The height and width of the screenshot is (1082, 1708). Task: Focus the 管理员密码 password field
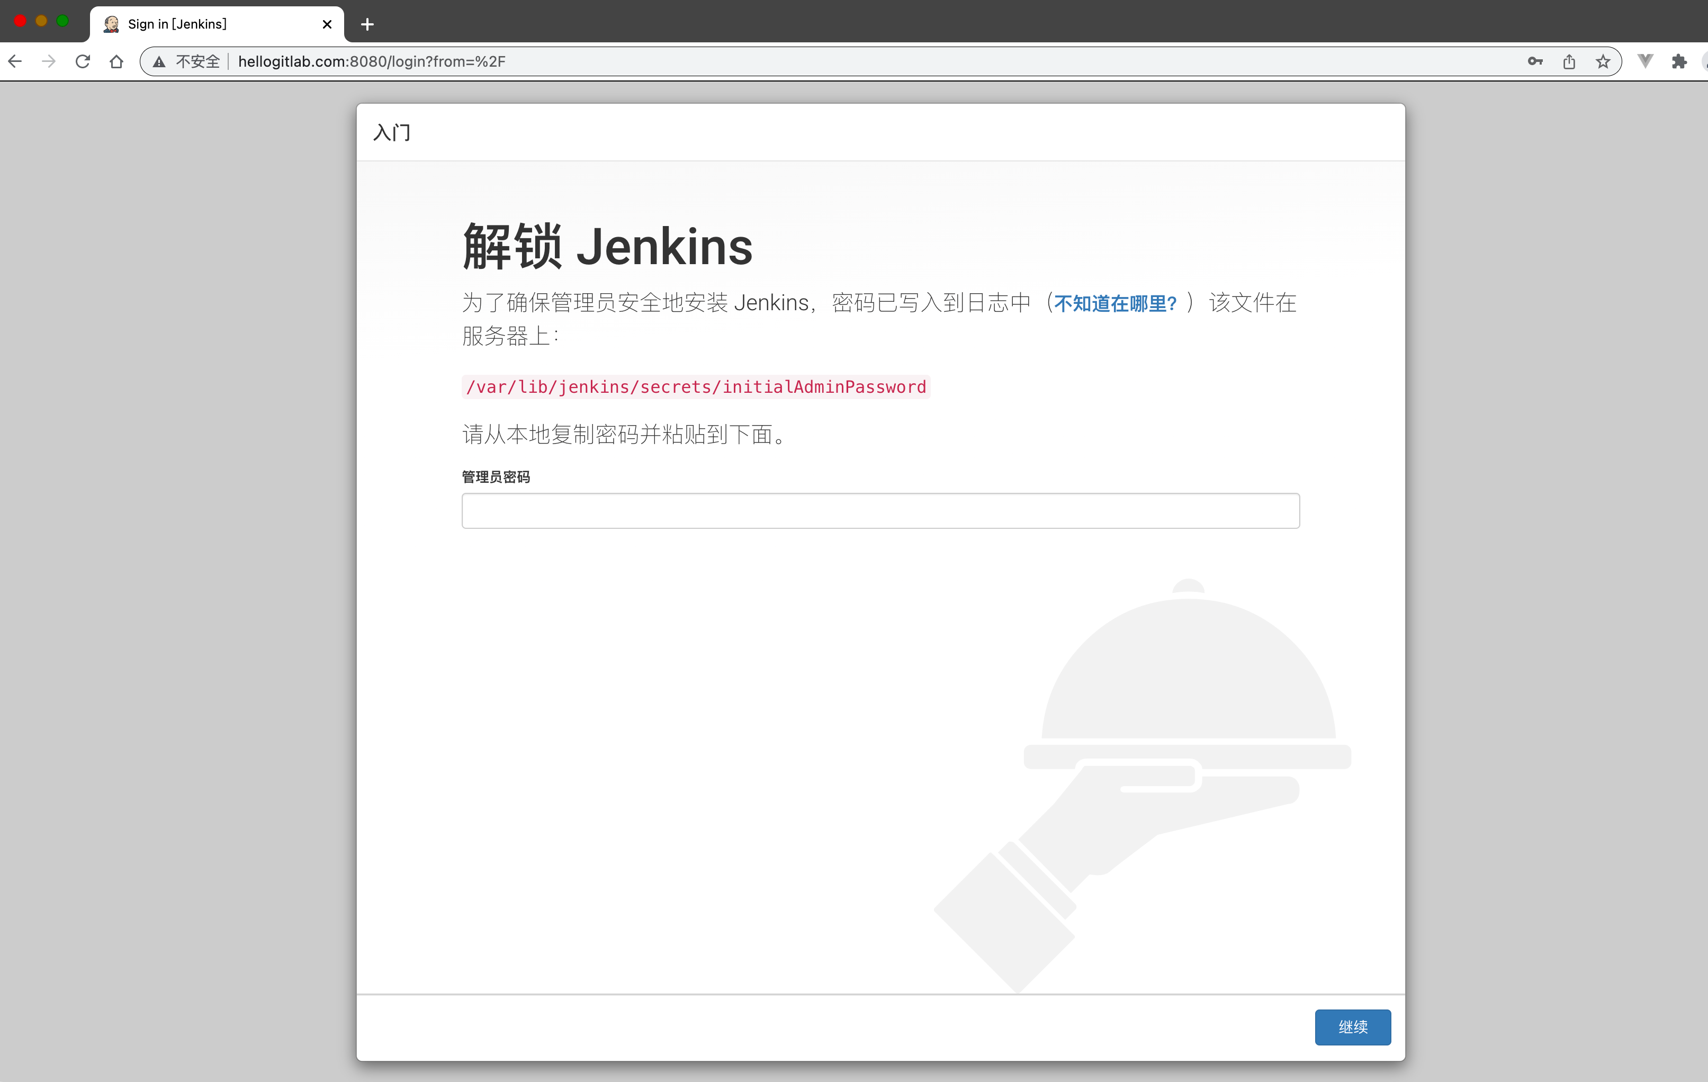[879, 510]
